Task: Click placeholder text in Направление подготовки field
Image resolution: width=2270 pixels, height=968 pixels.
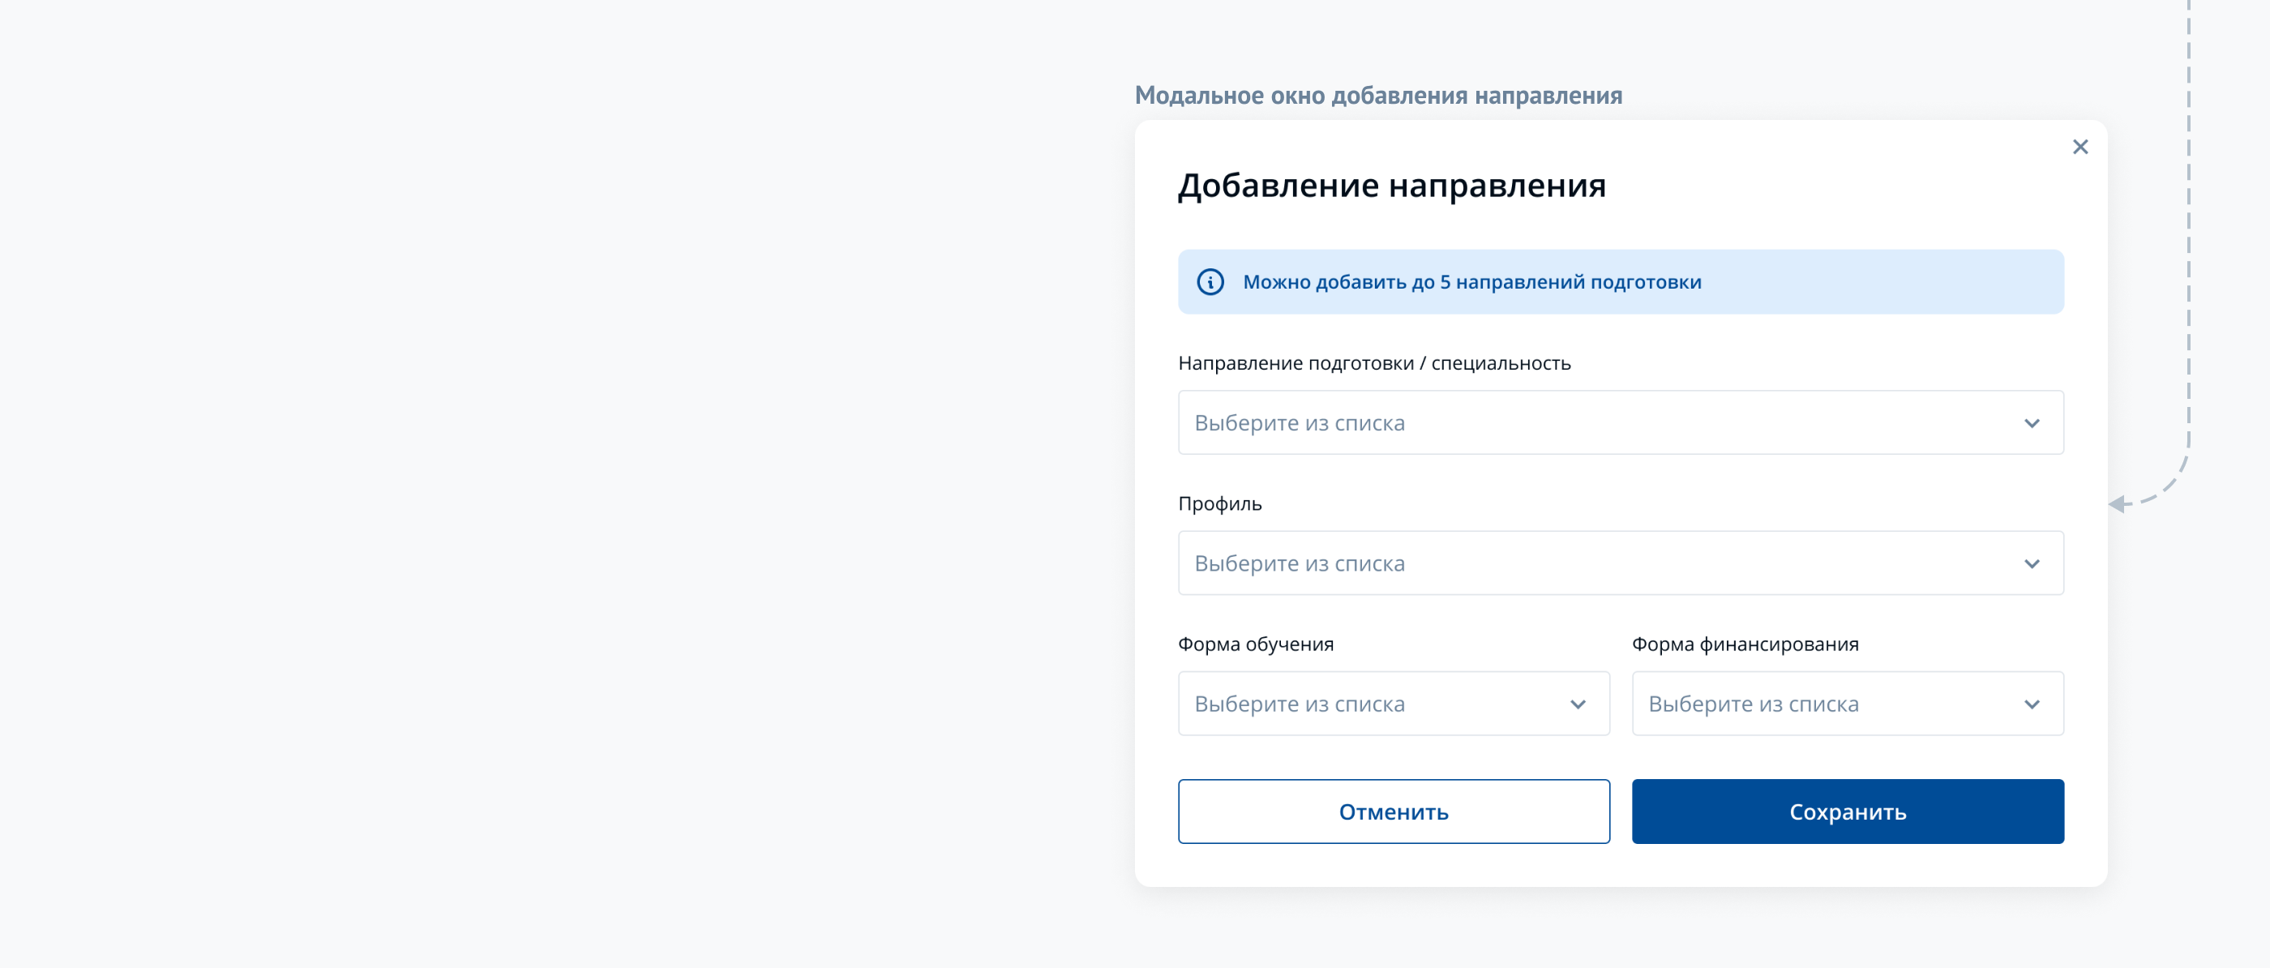Action: point(1299,423)
